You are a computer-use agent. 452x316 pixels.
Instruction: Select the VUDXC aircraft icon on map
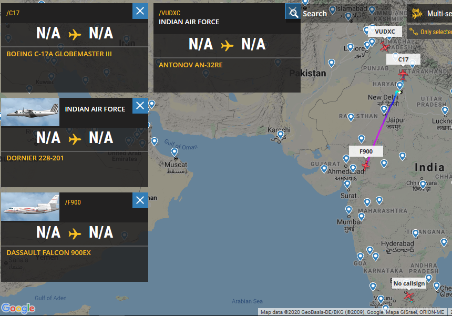click(385, 47)
